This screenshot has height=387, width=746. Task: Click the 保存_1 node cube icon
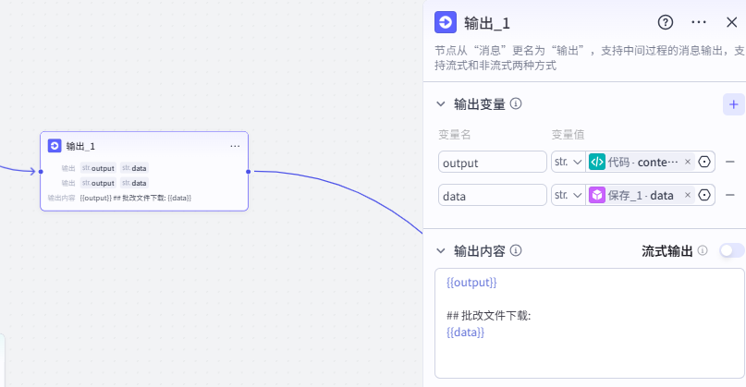(597, 196)
